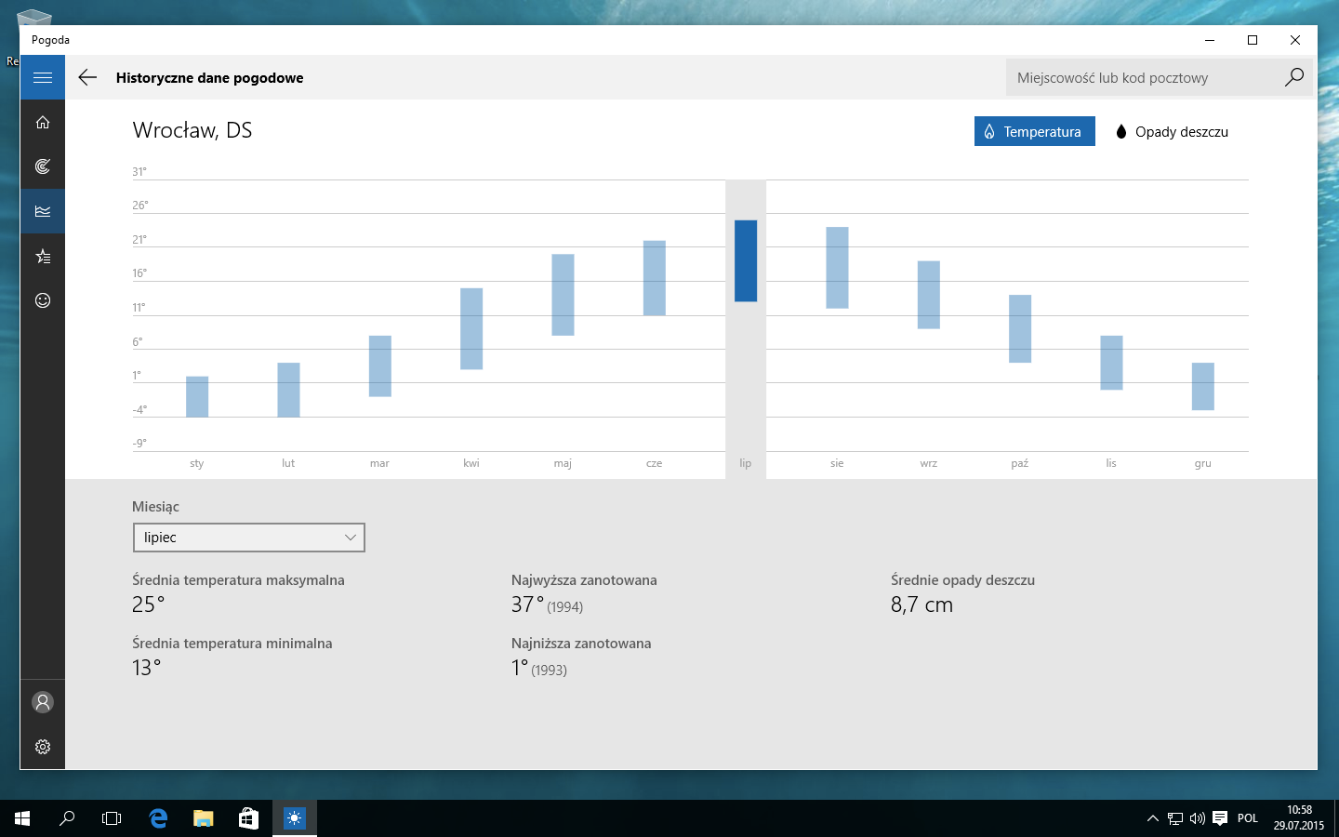Select the sierpień (sie) temperature bar
1339x837 pixels.
point(837,268)
